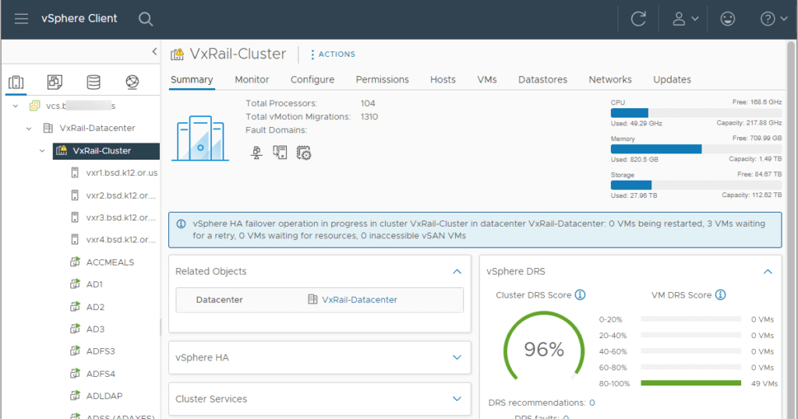
Task: Select the vxr4 host entry
Action: pos(121,240)
